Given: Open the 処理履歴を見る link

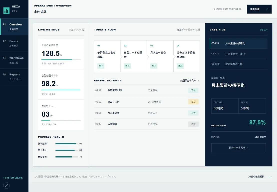Looking at the screenshot, I should (x=189, y=81).
